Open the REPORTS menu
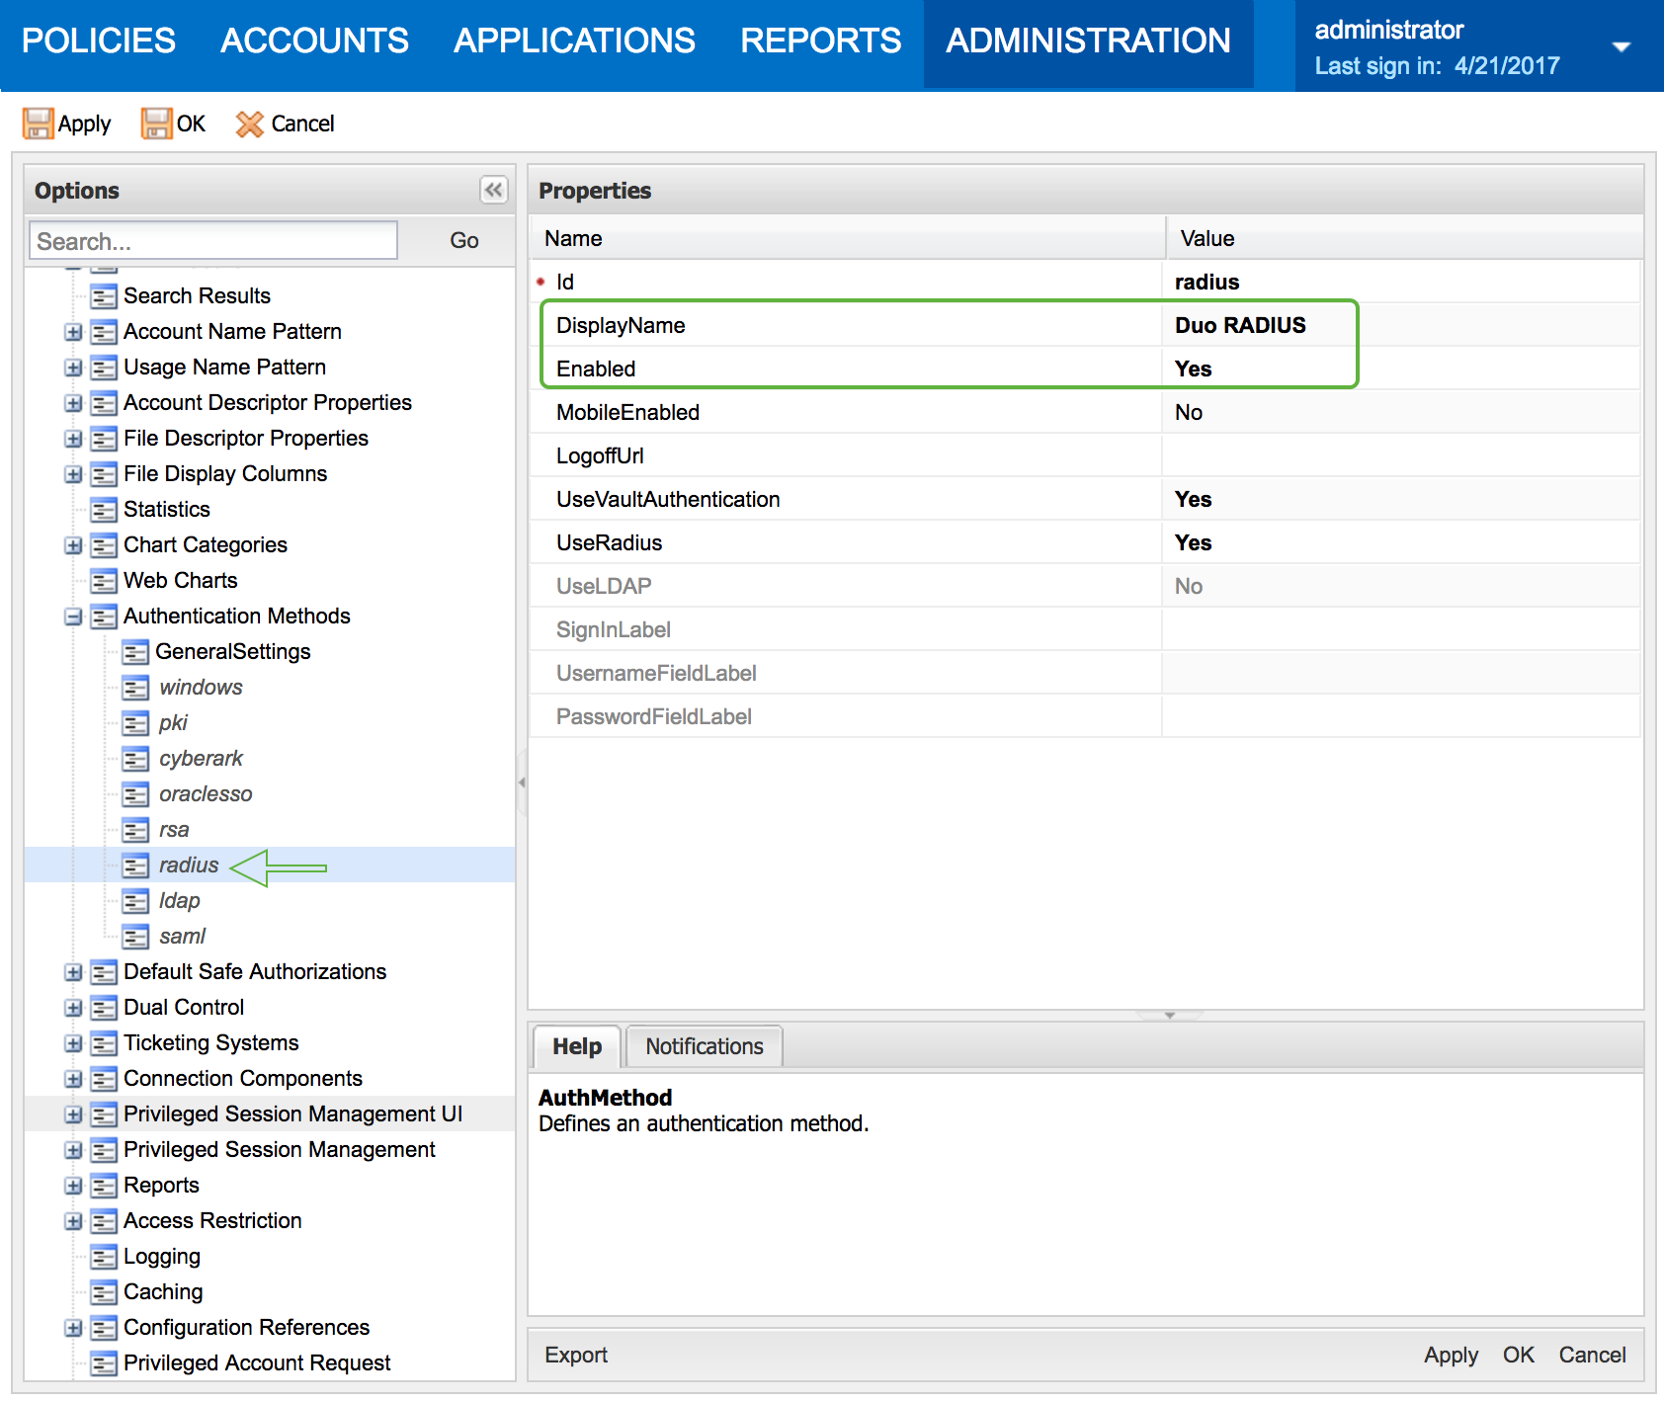The image size is (1664, 1402). (820, 41)
